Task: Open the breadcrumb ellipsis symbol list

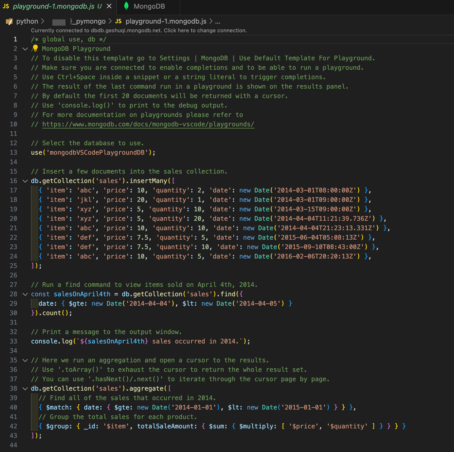Action: pos(218,21)
